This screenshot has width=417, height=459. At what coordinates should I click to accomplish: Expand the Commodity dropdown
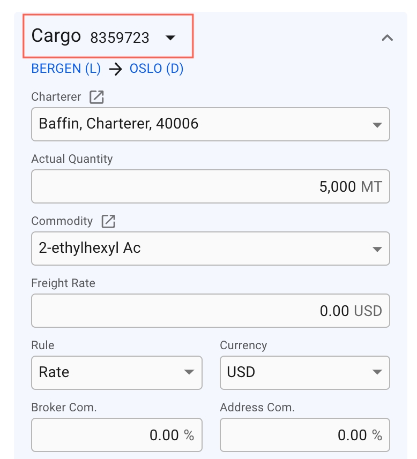[x=376, y=249]
